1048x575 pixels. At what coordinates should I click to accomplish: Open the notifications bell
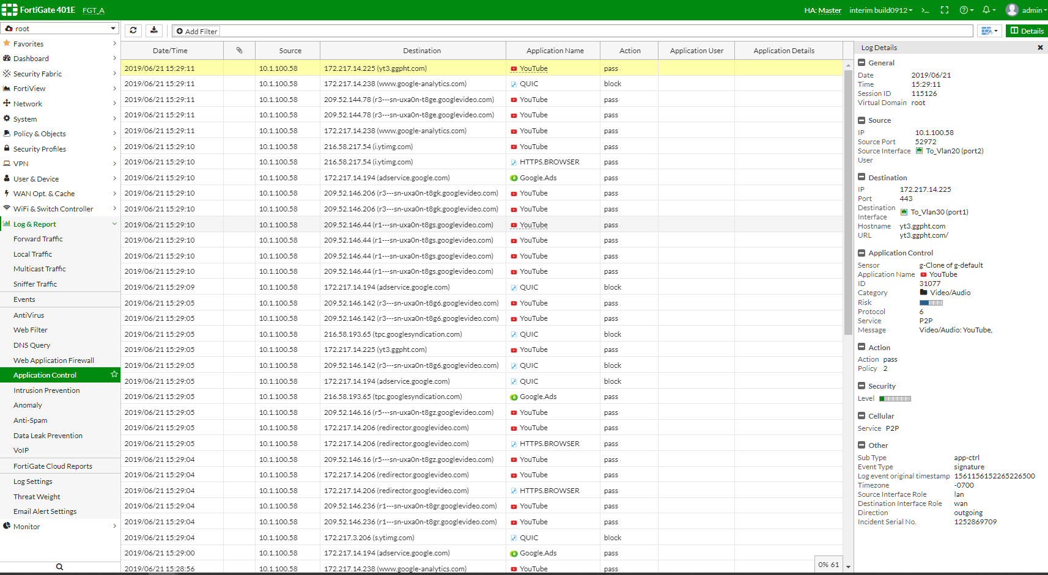(986, 10)
